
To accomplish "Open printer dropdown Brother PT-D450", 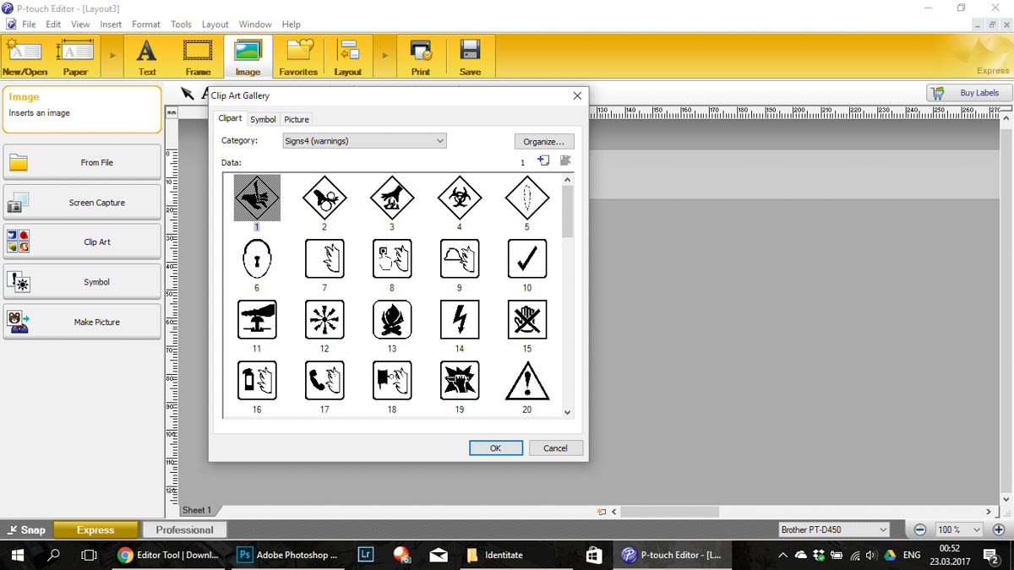I will (x=834, y=529).
